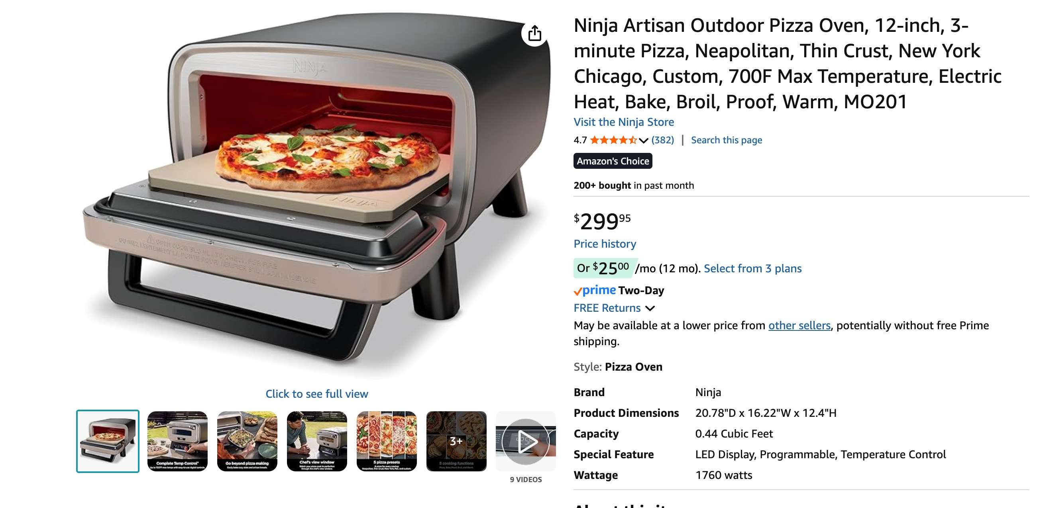View Chef's view window thumbnail
The height and width of the screenshot is (508, 1045).
click(317, 441)
